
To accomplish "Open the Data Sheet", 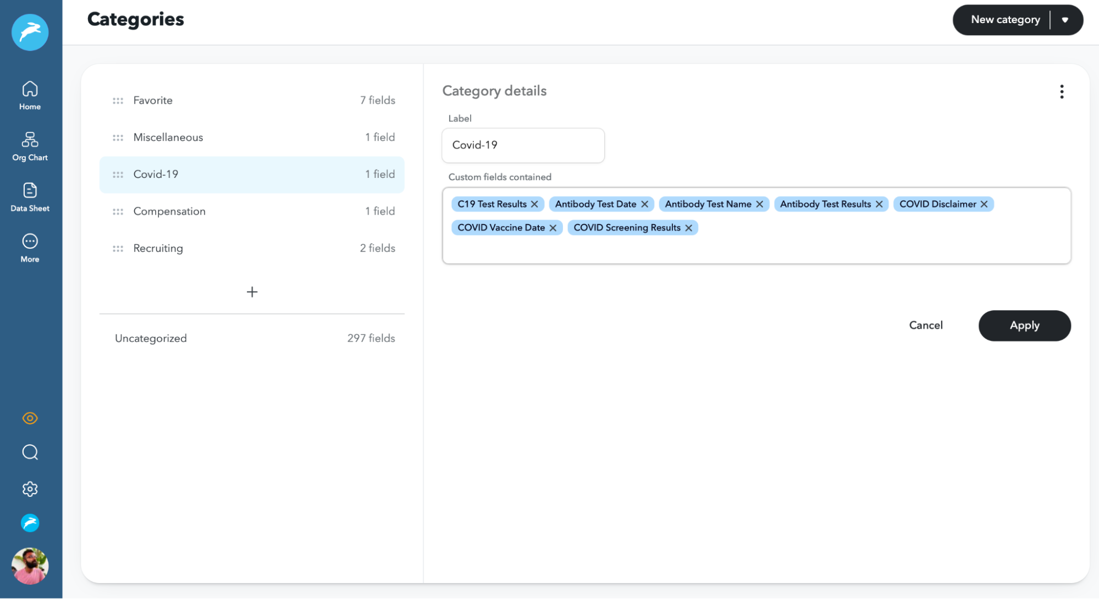I will pyautogui.click(x=30, y=195).
